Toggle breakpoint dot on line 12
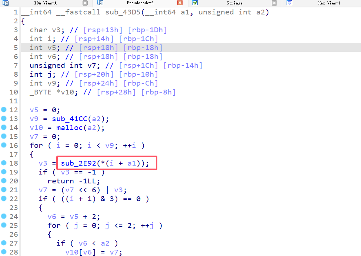This screenshot has width=361, height=256. (x=4, y=109)
